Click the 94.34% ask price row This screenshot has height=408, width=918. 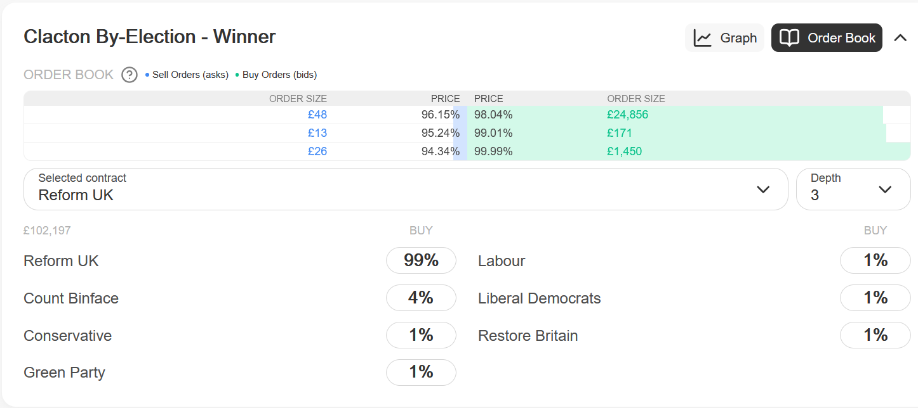245,151
